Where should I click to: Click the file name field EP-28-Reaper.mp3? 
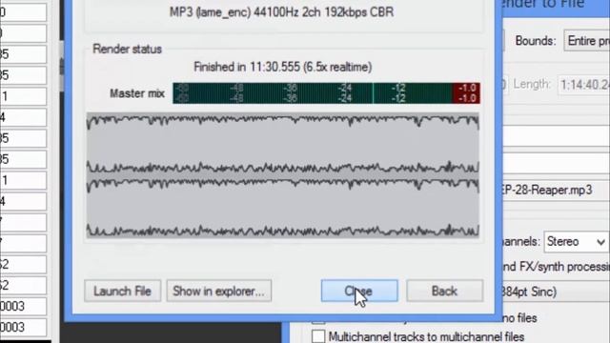pos(557,191)
